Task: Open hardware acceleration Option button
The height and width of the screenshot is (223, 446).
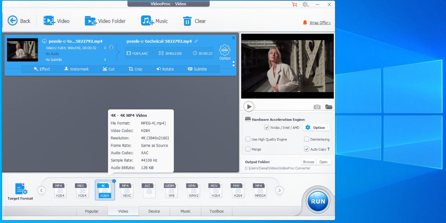Action: 316,127
